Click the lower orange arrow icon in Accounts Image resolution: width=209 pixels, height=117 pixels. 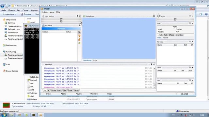(x=79, y=39)
